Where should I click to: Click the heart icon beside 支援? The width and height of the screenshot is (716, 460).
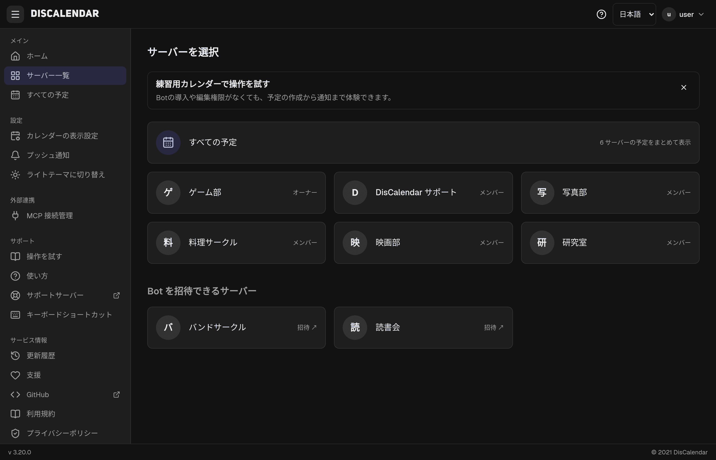15,375
